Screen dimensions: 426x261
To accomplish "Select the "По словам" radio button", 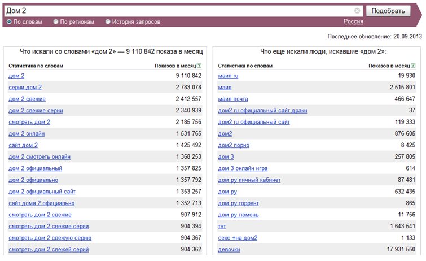I will pyautogui.click(x=9, y=21).
